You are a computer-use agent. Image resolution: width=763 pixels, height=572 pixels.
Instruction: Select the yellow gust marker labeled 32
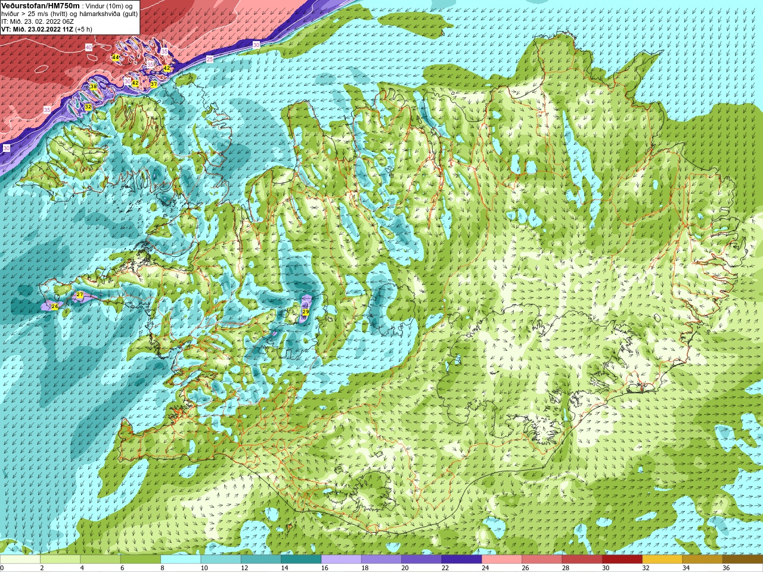pyautogui.click(x=88, y=107)
